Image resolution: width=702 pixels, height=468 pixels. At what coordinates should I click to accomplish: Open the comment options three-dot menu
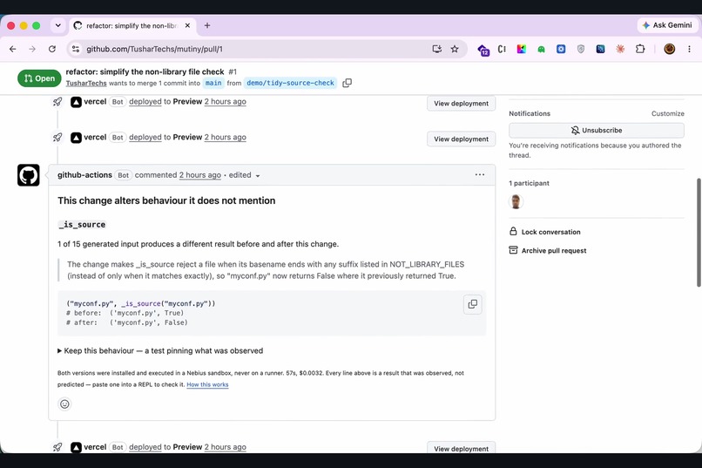[480, 174]
